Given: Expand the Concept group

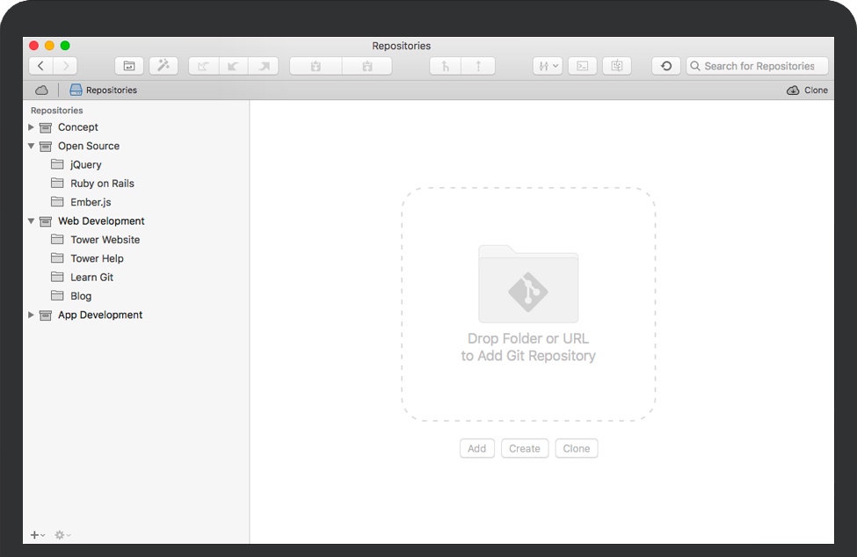Looking at the screenshot, I should [32, 127].
